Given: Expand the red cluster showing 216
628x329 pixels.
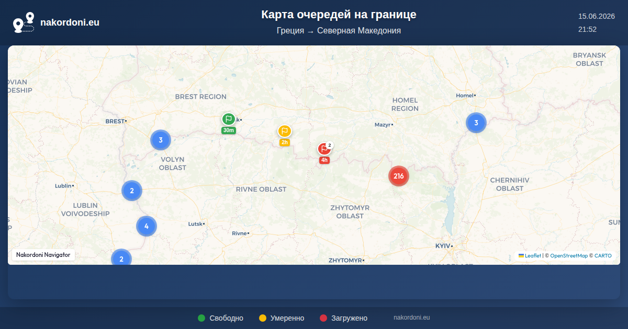Looking at the screenshot, I should (399, 176).
